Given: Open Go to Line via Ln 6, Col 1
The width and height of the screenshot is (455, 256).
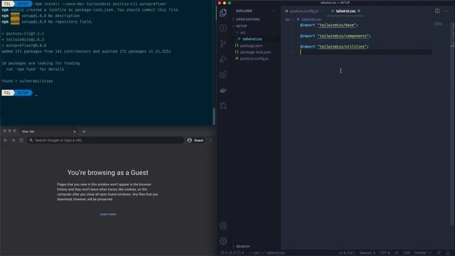Looking at the screenshot, I should pos(347,253).
